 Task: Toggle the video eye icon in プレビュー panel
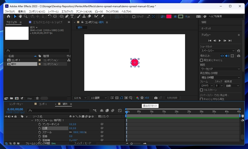pyautogui.click(x=222, y=56)
